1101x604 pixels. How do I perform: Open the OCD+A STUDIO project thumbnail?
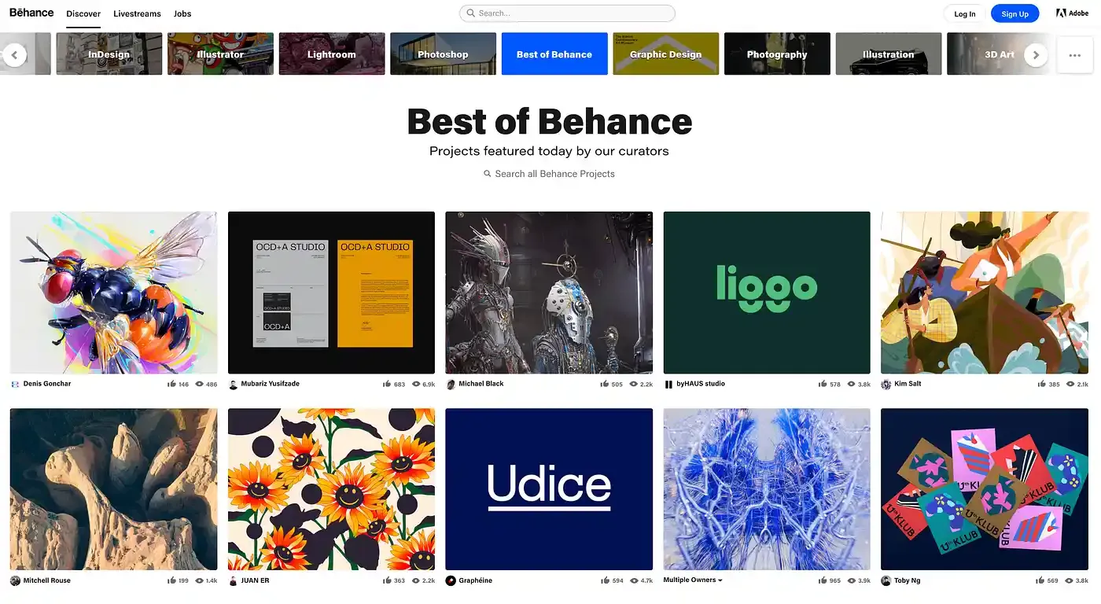[x=331, y=293]
